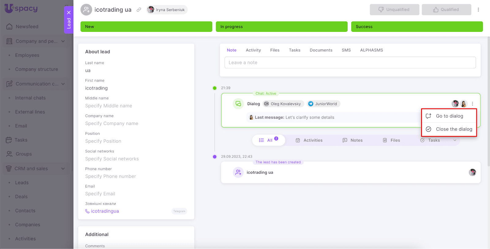Close the Lead side panel with X
Screen dimensions: 490x249
tap(69, 13)
